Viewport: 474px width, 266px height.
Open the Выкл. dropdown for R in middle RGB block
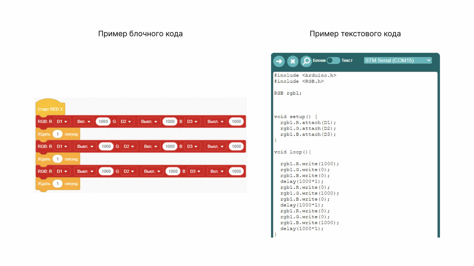85,146
